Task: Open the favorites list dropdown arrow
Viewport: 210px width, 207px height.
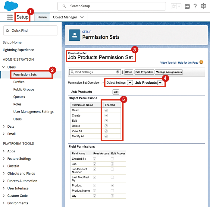Action: coord(179,6)
